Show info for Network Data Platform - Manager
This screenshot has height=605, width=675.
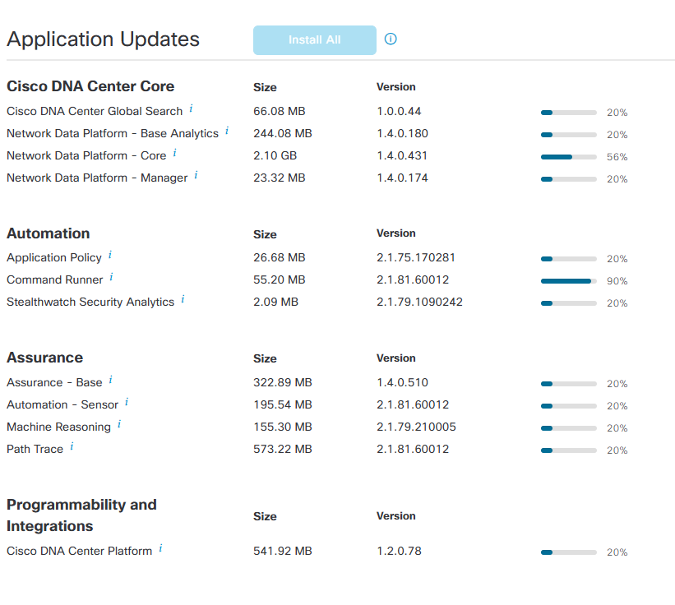tap(196, 175)
